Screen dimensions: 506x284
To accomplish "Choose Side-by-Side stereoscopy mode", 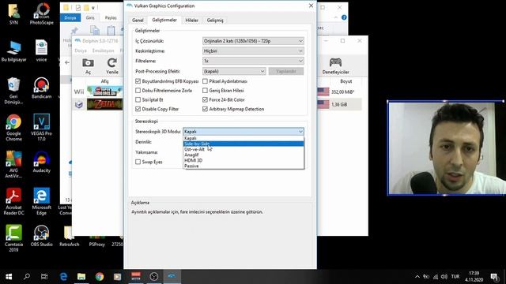I will click(244, 144).
